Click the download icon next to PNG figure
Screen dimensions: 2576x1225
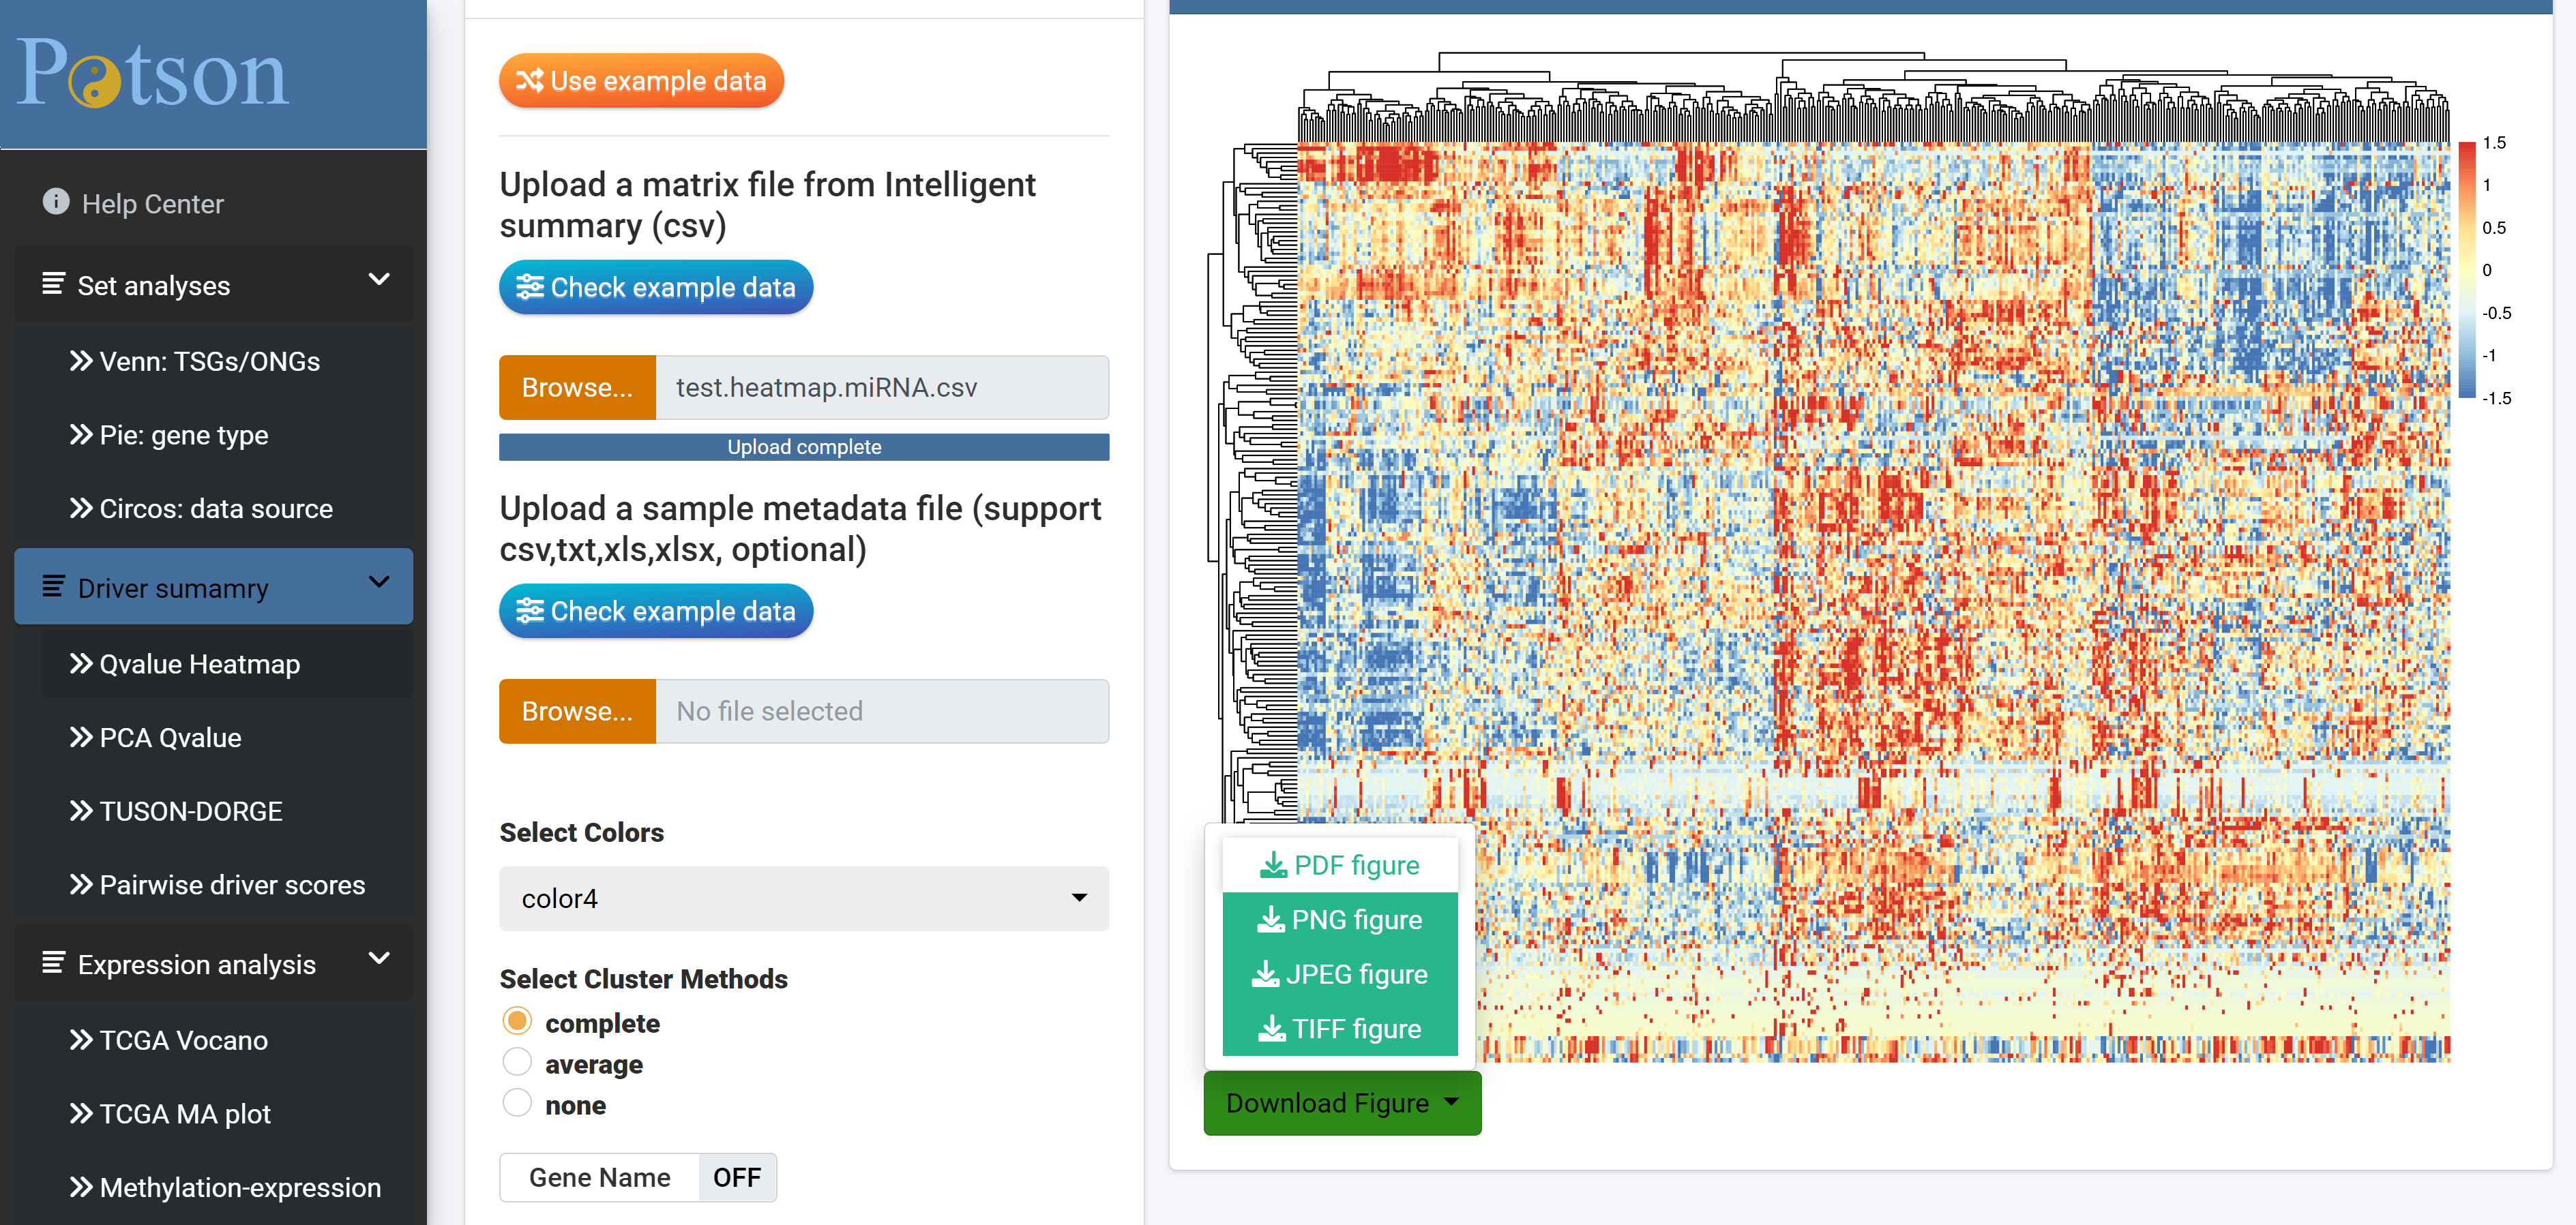click(x=1270, y=919)
